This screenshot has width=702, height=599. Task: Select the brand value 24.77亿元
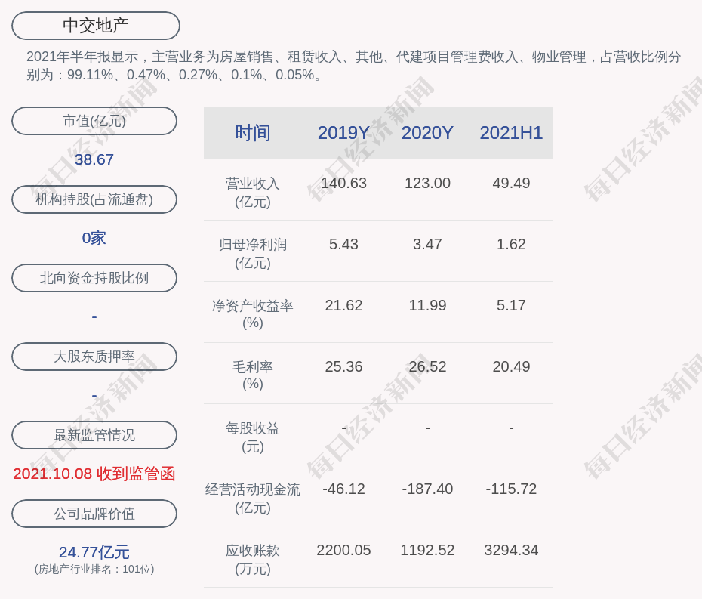[94, 552]
